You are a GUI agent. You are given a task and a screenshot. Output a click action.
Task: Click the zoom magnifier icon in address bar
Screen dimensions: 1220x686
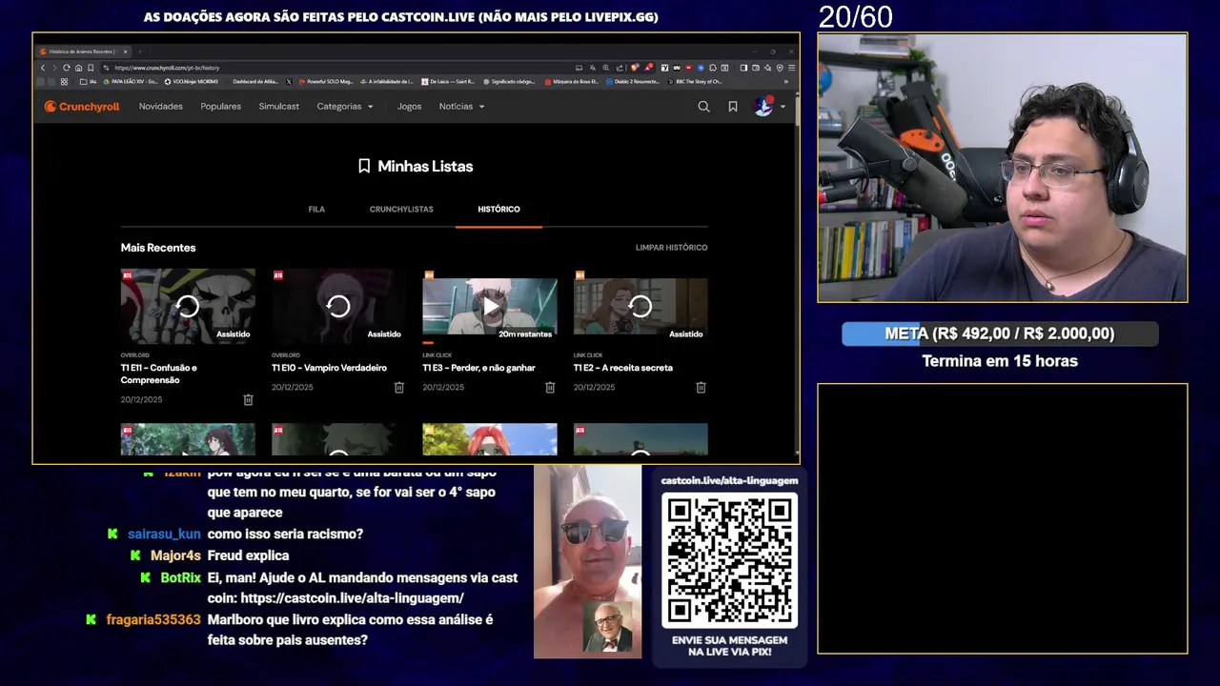pos(606,68)
